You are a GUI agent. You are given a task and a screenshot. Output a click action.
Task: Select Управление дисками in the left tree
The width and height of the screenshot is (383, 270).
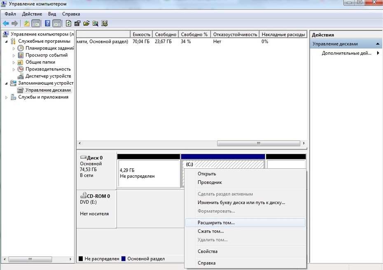(x=48, y=90)
